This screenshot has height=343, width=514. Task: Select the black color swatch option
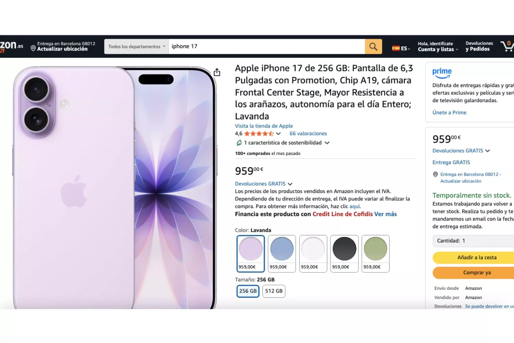click(x=344, y=254)
